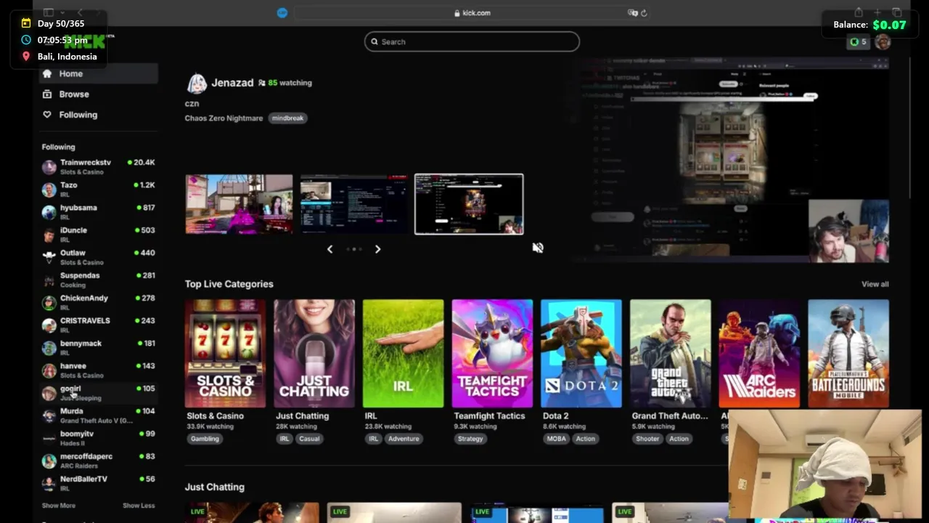Screen dimensions: 929x523
Task: Open Tazo channel in Following list
Action: [99, 189]
